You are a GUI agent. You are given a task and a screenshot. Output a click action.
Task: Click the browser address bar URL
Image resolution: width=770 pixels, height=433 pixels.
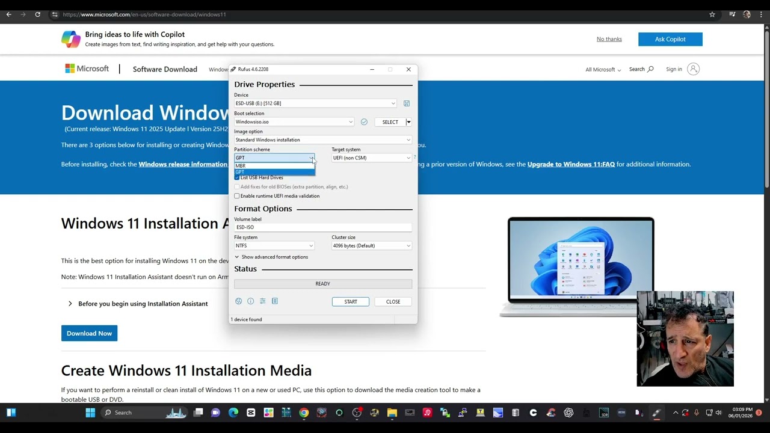click(x=144, y=14)
